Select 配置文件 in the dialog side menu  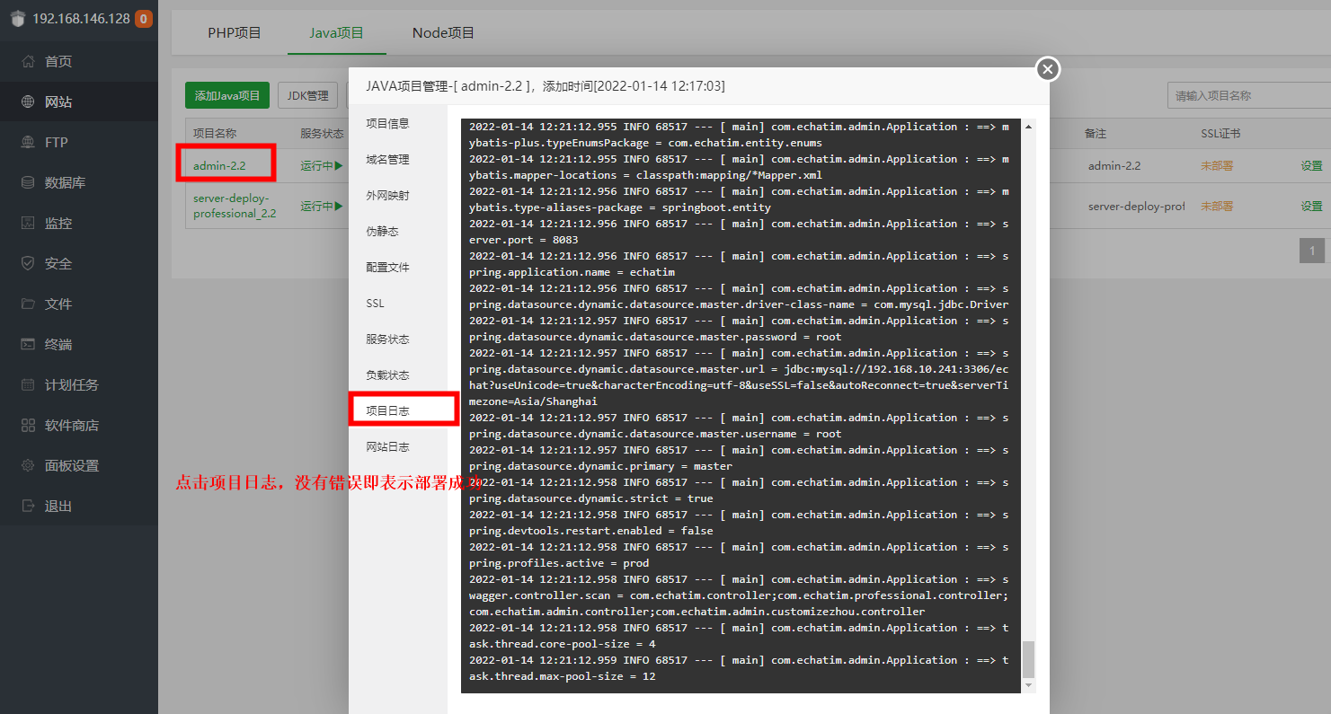(387, 268)
